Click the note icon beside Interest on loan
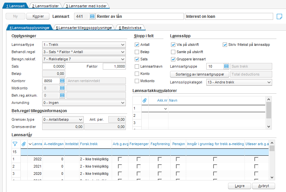 pos(279,16)
